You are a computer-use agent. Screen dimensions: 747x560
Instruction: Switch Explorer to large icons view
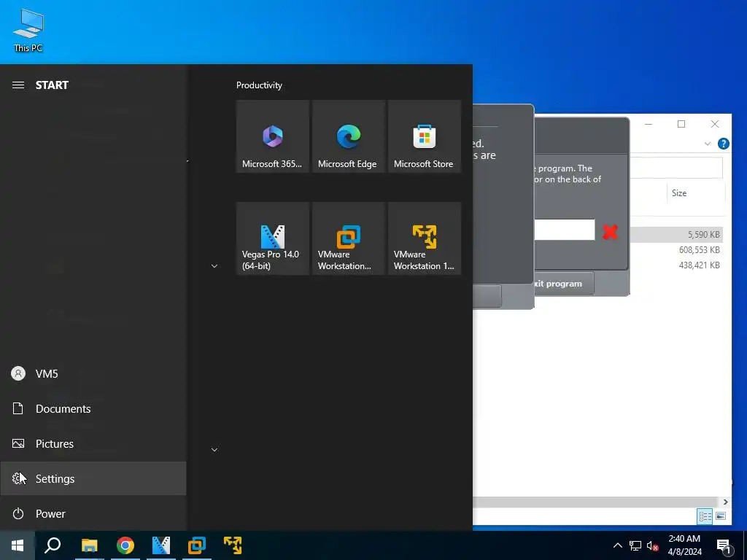[x=721, y=516]
